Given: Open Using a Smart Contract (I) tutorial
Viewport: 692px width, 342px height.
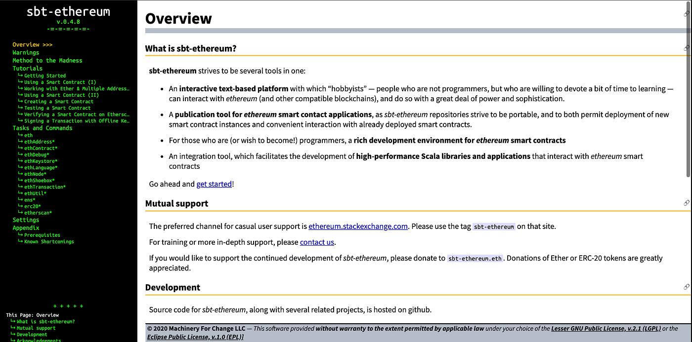Looking at the screenshot, I should pos(60,82).
